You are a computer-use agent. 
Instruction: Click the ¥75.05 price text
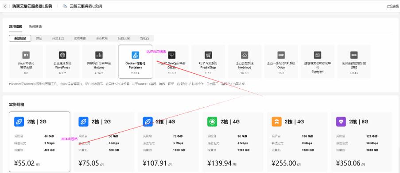coord(89,163)
